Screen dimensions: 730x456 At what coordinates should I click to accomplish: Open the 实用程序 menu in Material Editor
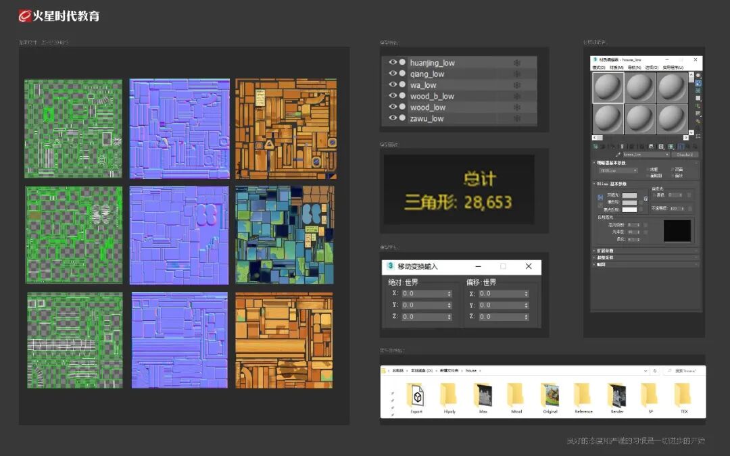click(x=673, y=68)
